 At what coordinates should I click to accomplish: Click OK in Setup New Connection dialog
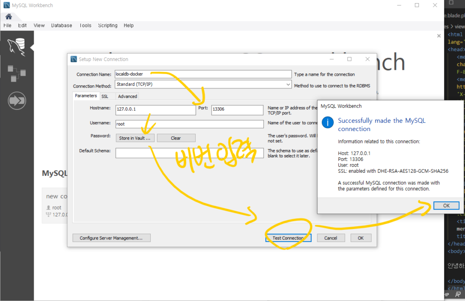361,238
